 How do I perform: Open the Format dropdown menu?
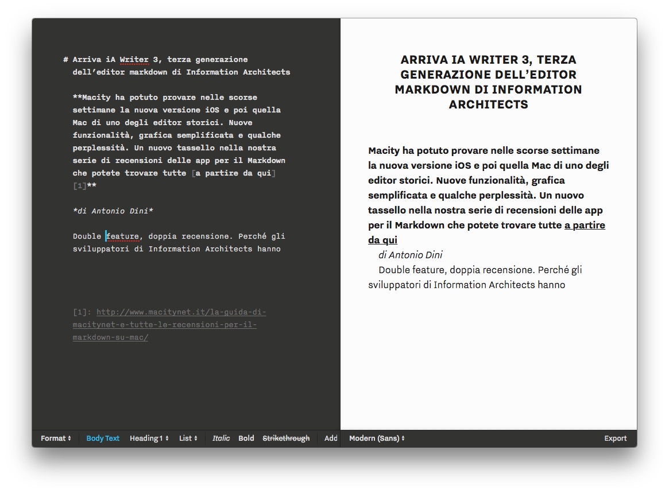56,438
